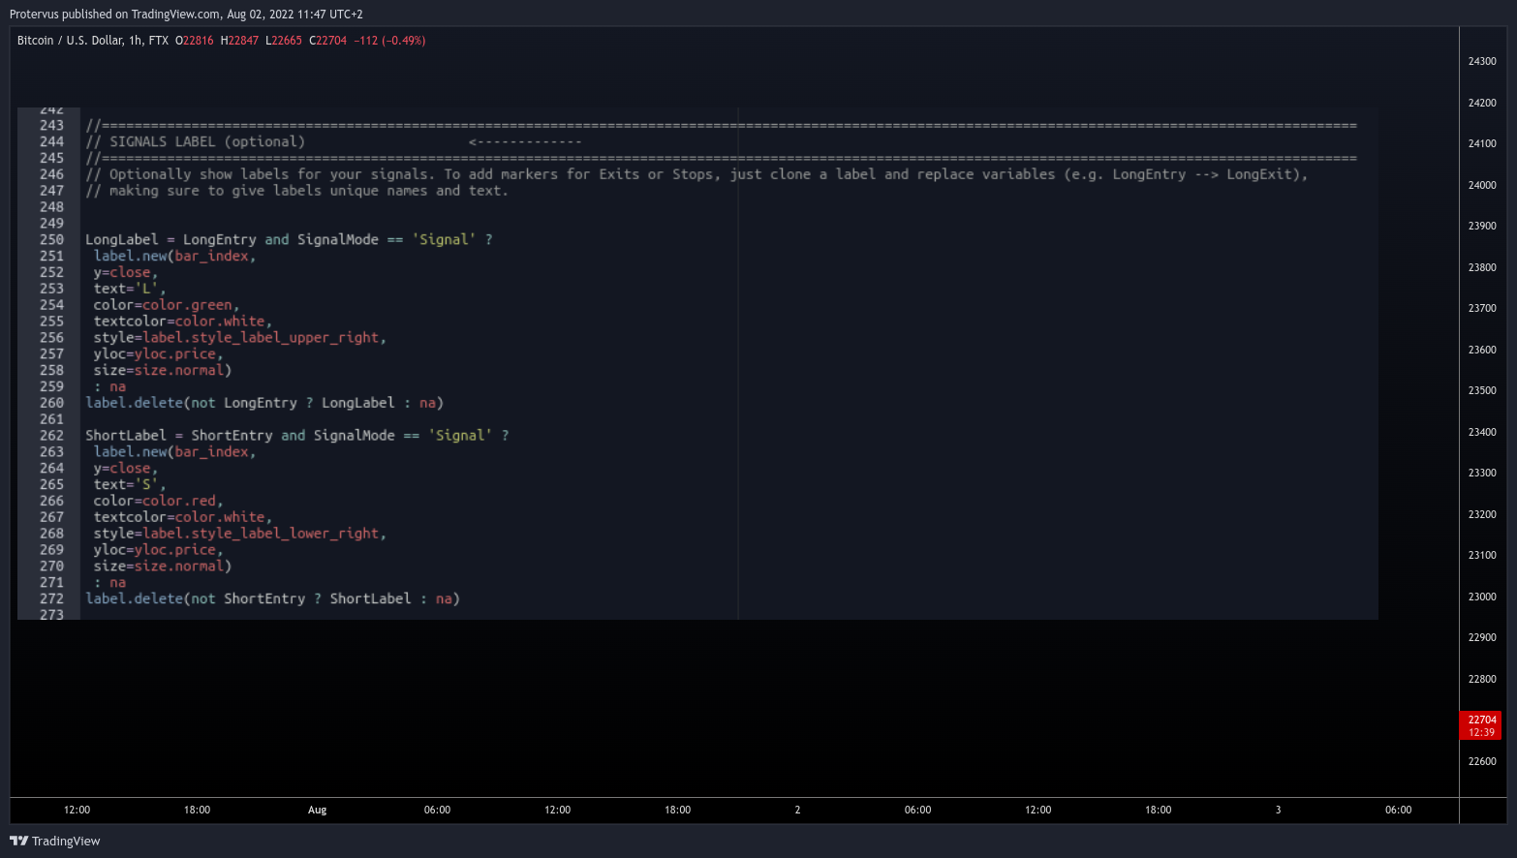
Task: Click 'style=label.style_label_upper_right,' line
Action: point(240,337)
